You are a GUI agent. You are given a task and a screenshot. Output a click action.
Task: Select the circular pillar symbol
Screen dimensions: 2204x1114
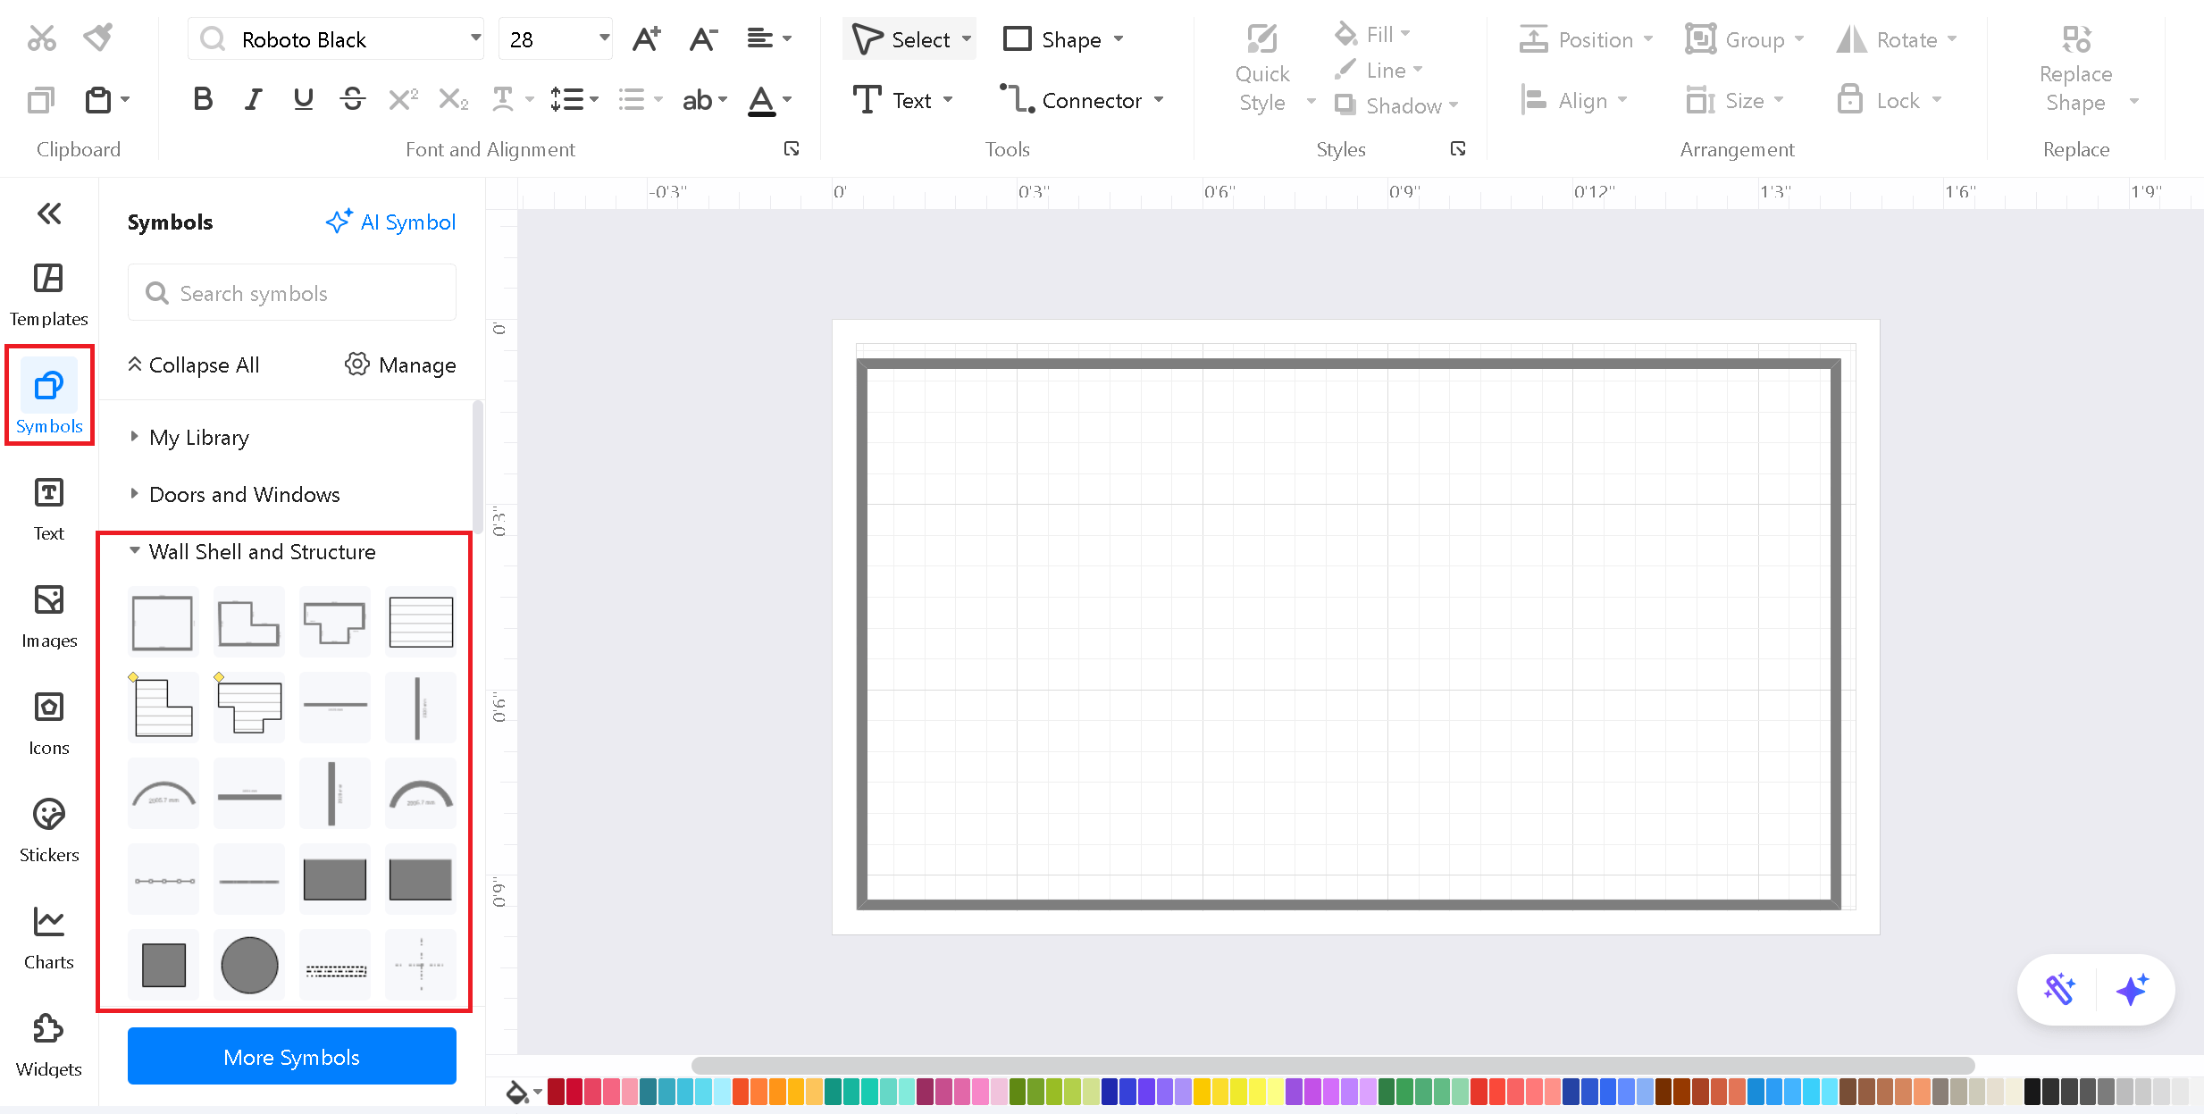click(x=249, y=965)
